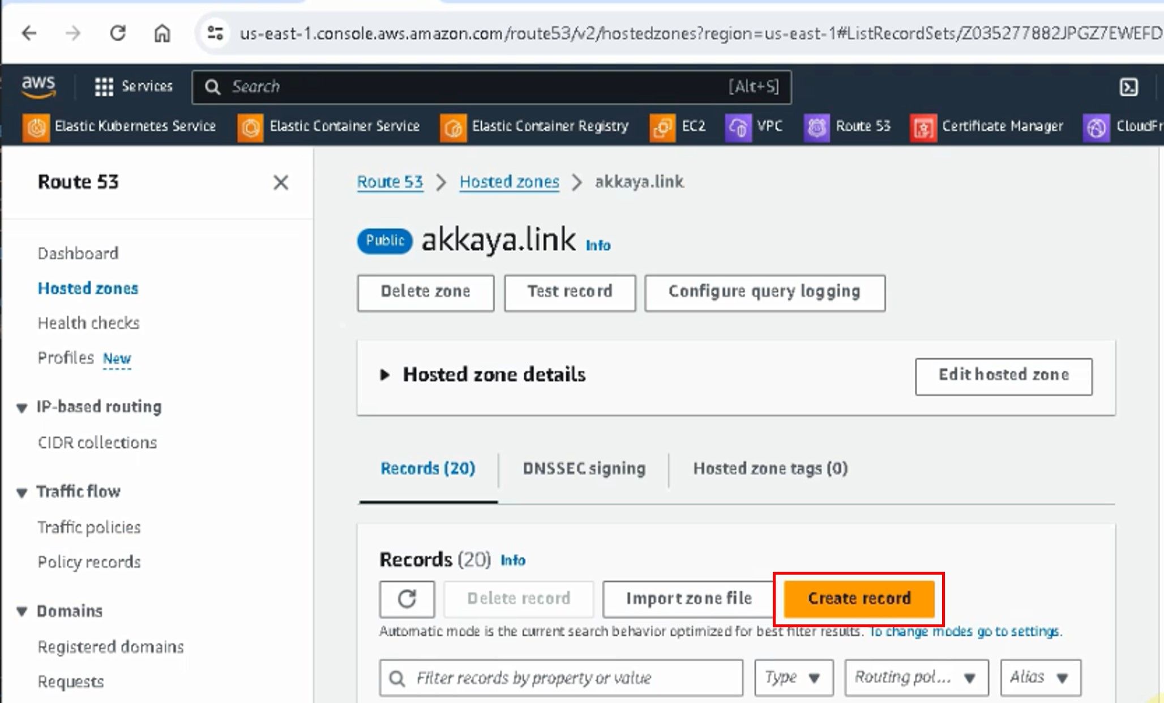Open the Alias filter dropdown

coord(1040,677)
